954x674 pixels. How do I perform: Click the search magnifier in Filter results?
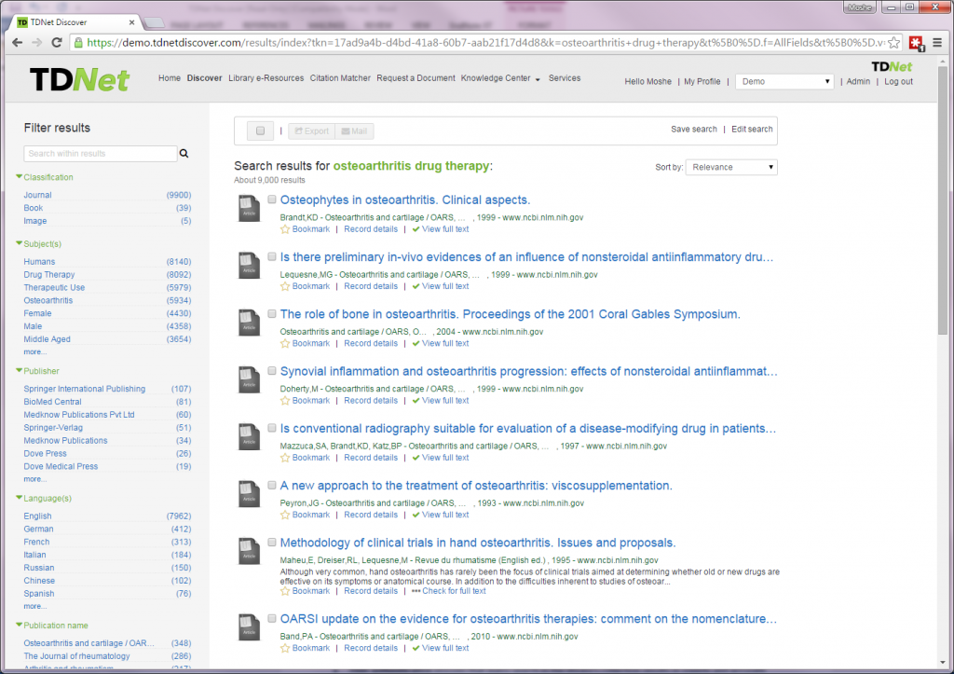coord(184,154)
